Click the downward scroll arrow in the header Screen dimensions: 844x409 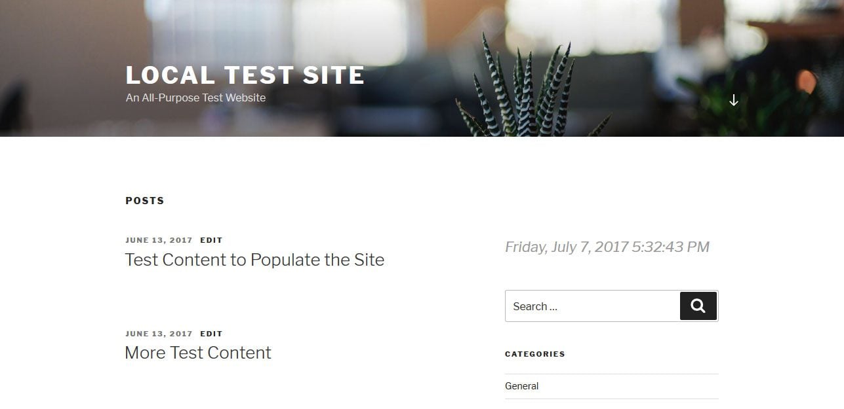(734, 100)
